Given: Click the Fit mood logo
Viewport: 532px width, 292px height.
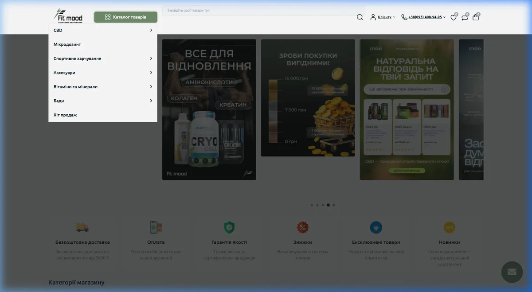Looking at the screenshot, I should point(68,16).
